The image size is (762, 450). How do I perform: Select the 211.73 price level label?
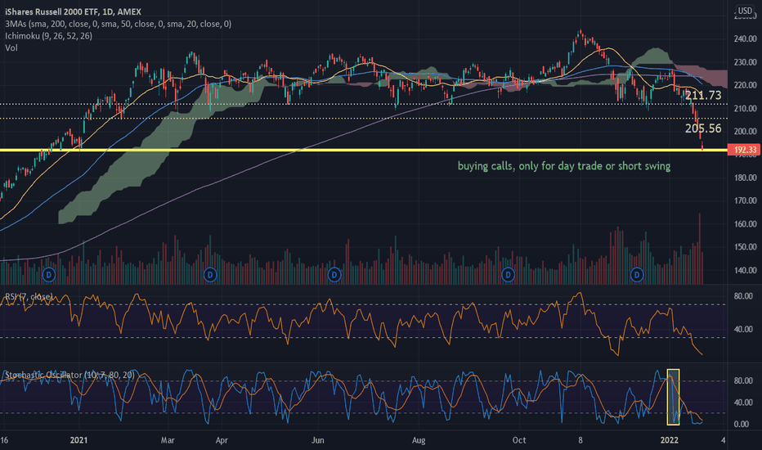702,96
